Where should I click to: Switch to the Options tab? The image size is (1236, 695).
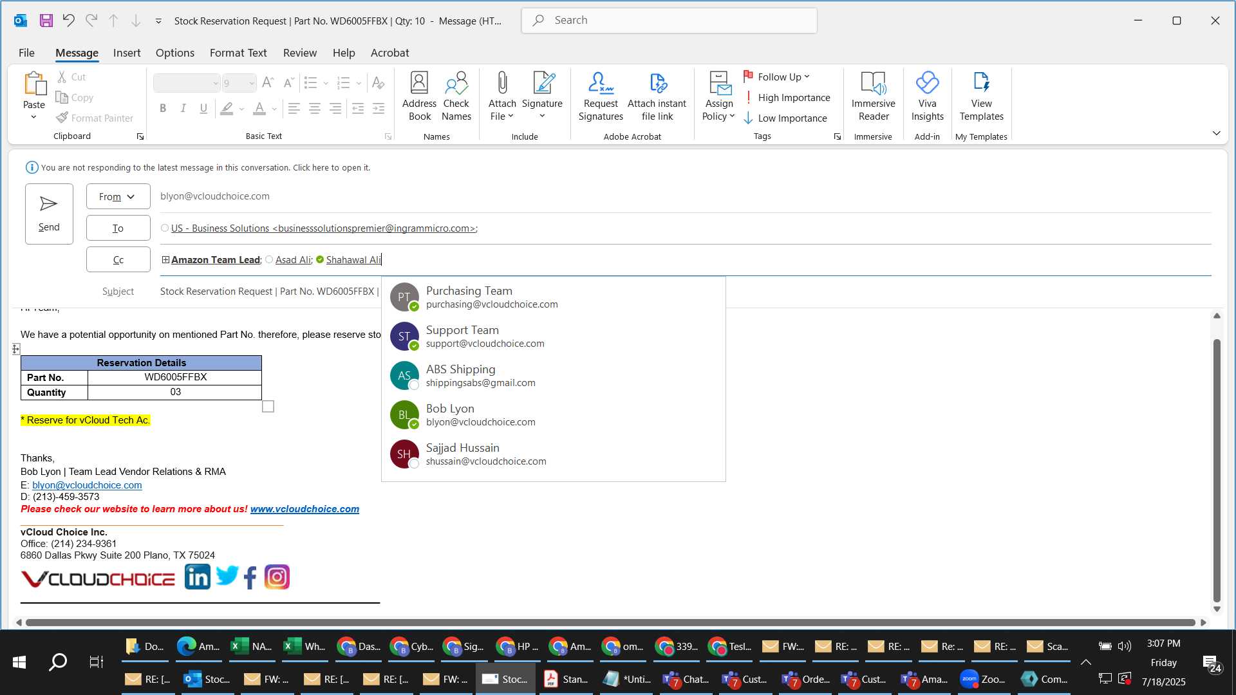[x=174, y=53]
